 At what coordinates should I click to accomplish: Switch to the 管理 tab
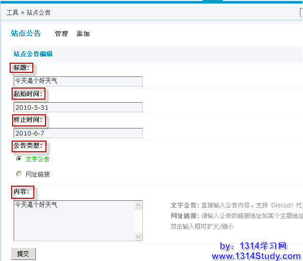click(x=61, y=34)
